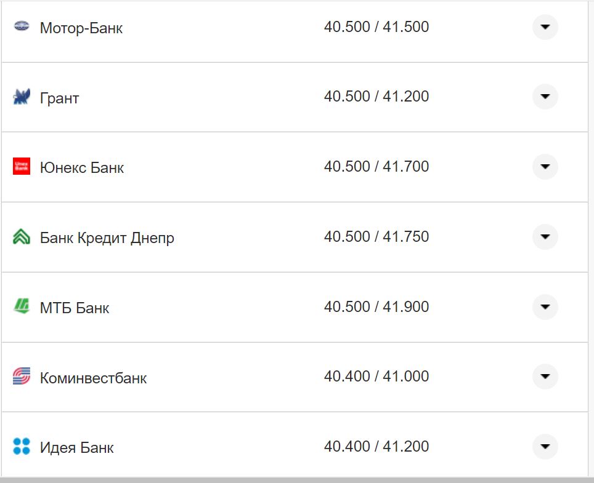This screenshot has height=483, width=594.
Task: Click the horizontal scrollbar at the bottom
Action: pyautogui.click(x=297, y=479)
